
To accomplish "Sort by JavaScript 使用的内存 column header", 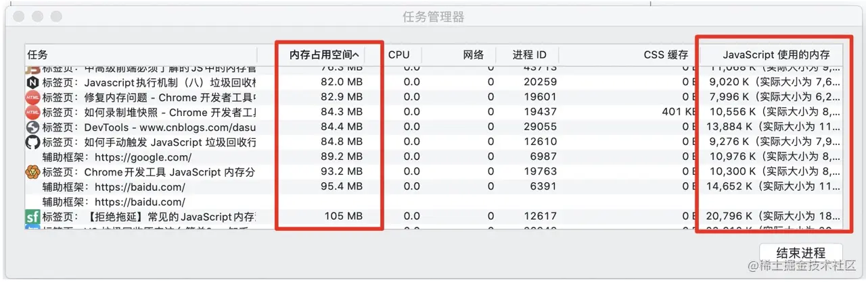I will click(x=775, y=55).
